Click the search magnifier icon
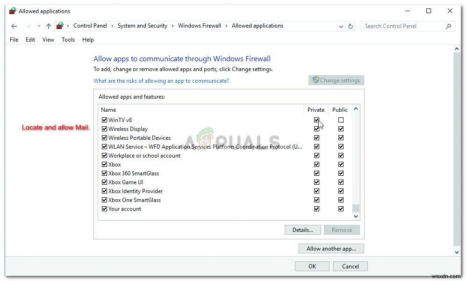This screenshot has width=466, height=281. [448, 26]
